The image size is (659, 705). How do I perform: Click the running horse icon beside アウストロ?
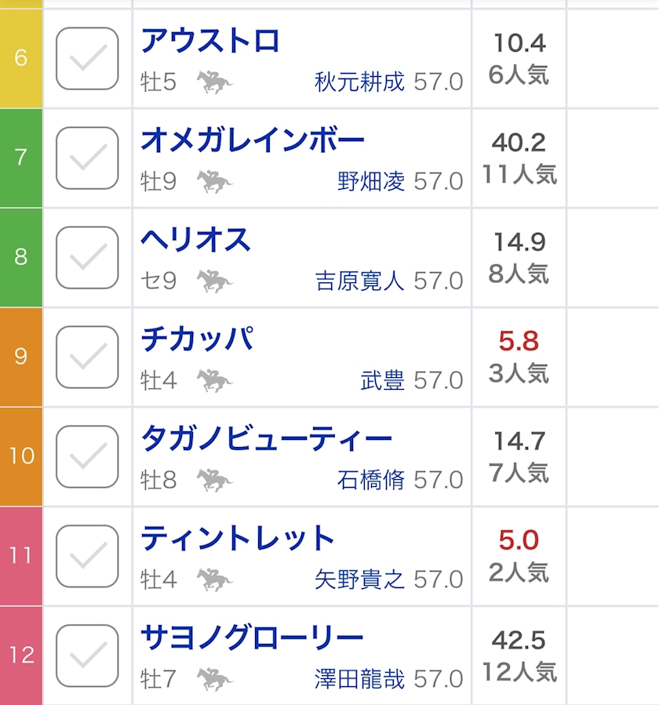click(214, 82)
